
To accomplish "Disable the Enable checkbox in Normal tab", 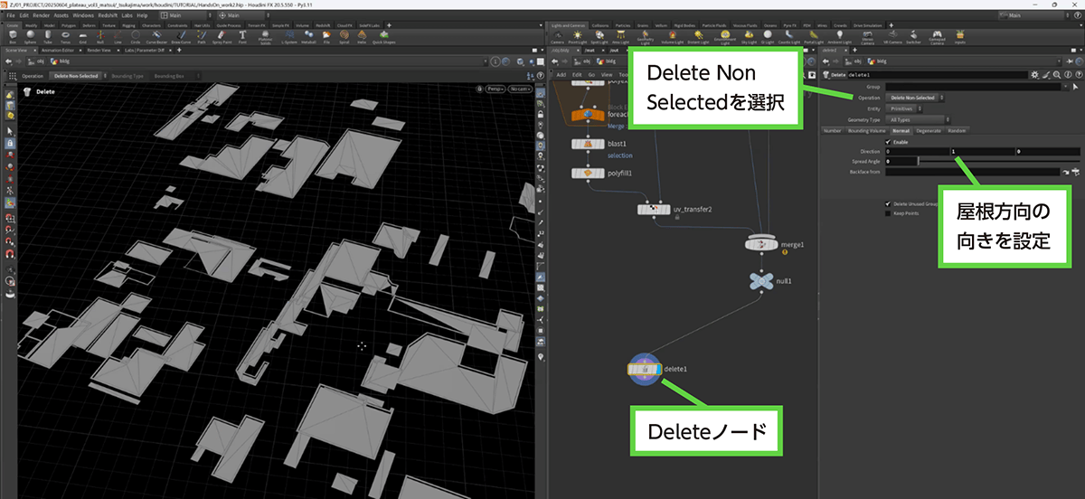I will [888, 141].
